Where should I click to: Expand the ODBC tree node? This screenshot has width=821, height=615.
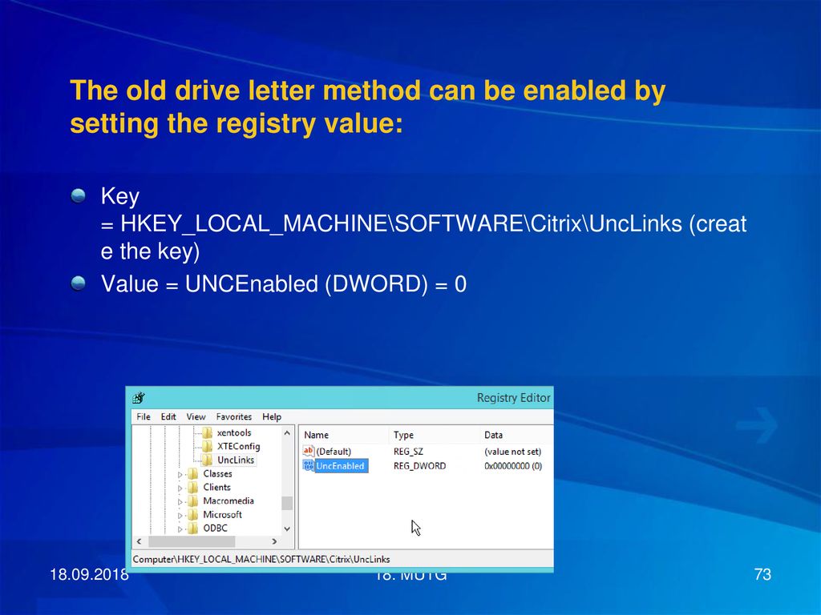[x=180, y=529]
